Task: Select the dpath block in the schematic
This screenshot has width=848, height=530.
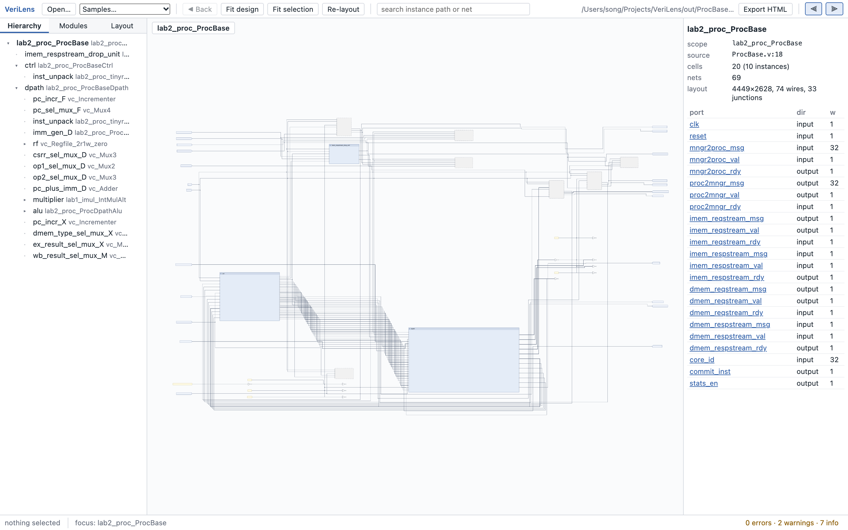Action: 463,360
